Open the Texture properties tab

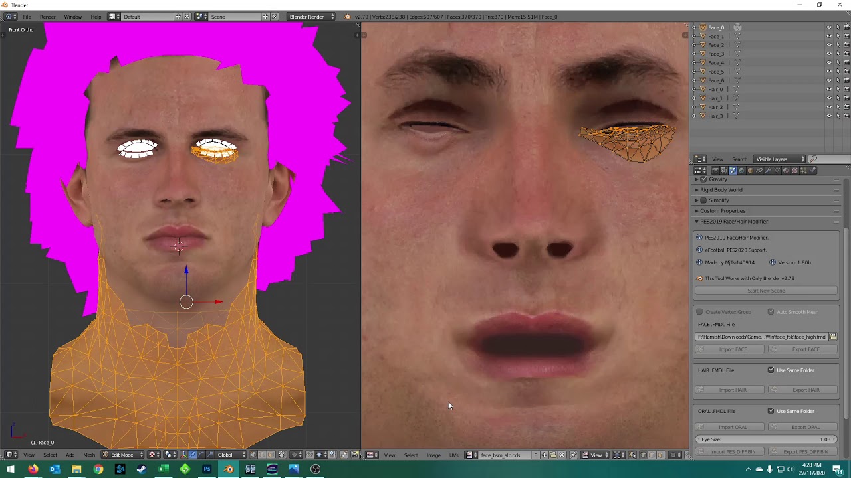pyautogui.click(x=794, y=170)
